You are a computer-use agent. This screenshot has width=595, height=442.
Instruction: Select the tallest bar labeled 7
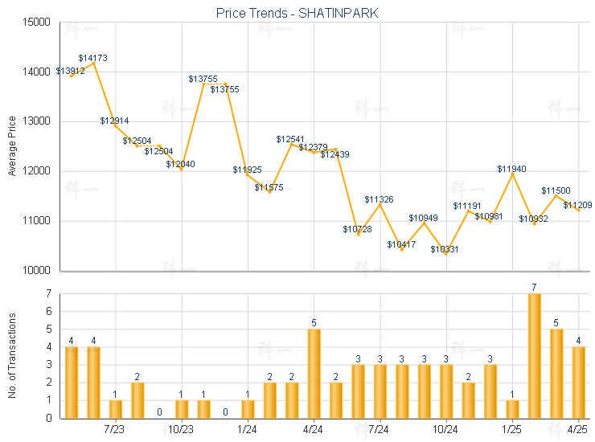click(534, 356)
